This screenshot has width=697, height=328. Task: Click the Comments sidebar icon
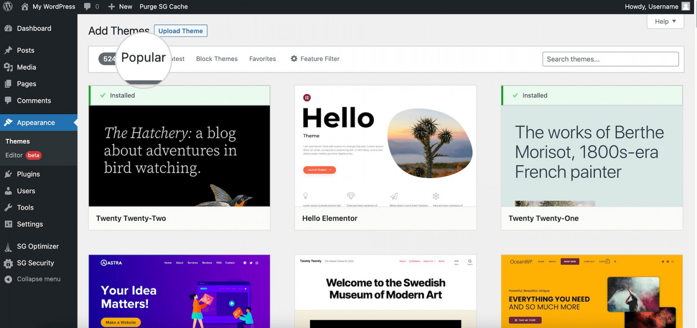(x=8, y=100)
